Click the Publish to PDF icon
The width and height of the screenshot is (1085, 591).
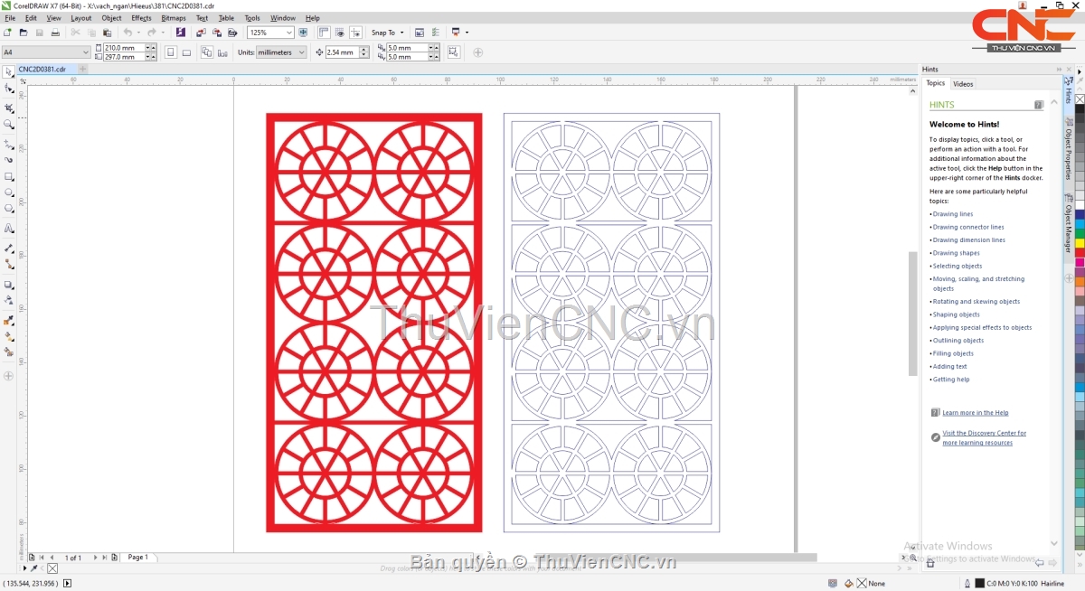coord(232,33)
